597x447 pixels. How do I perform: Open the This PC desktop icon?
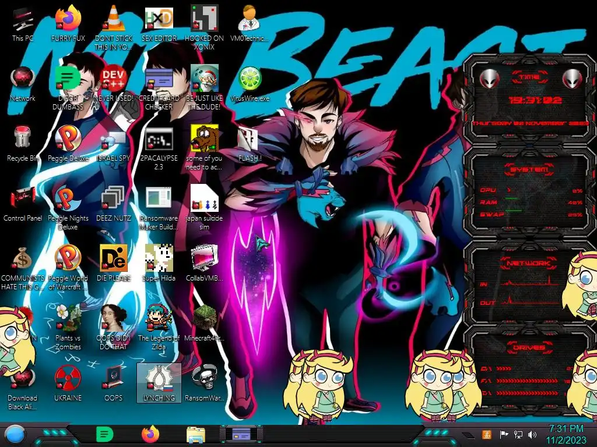point(23,24)
